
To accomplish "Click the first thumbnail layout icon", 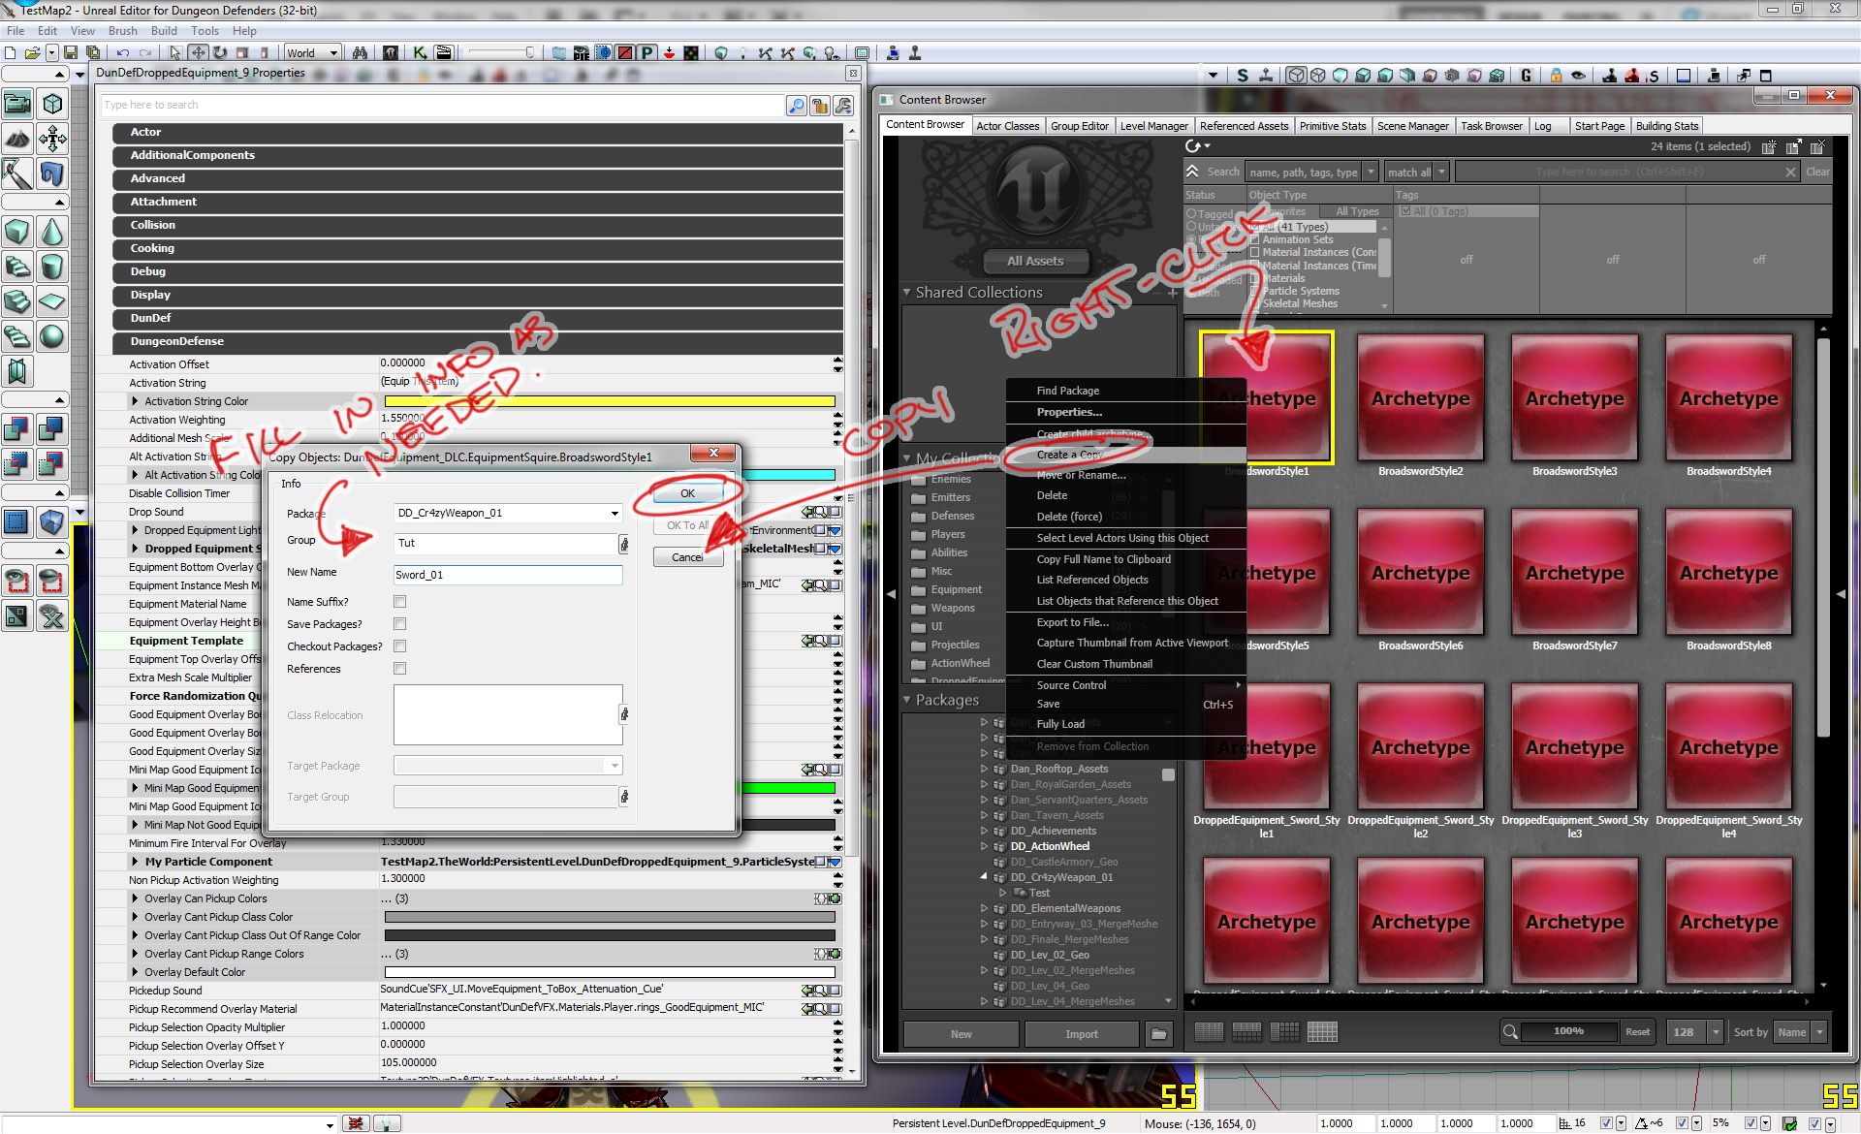I will click(x=1209, y=1032).
